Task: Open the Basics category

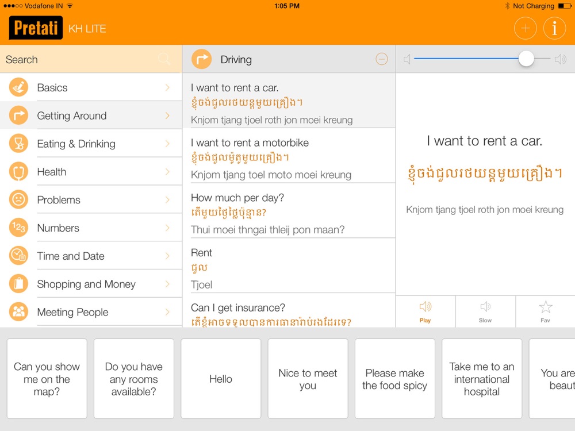Action: tap(91, 87)
